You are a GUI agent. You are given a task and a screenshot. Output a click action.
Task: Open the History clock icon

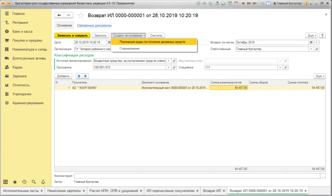pyautogui.click(x=24, y=182)
